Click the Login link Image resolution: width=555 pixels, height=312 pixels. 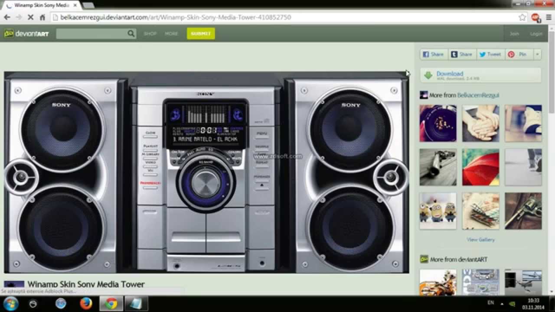pyautogui.click(x=536, y=33)
